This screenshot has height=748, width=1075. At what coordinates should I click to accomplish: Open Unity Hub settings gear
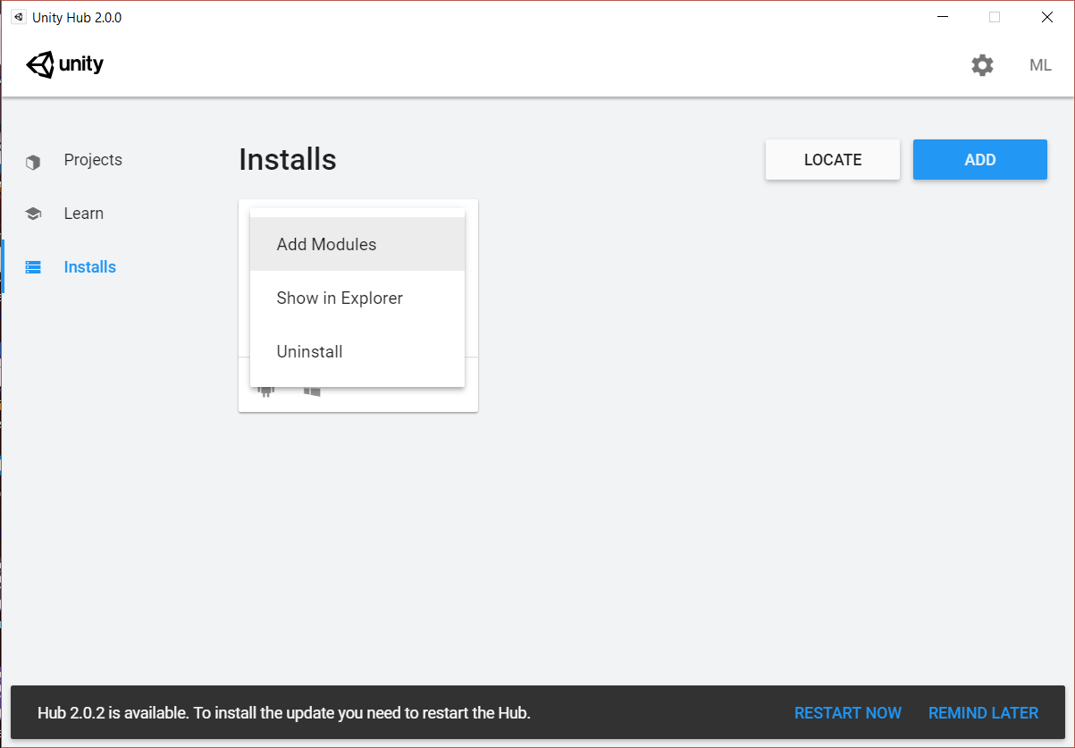[x=982, y=65]
